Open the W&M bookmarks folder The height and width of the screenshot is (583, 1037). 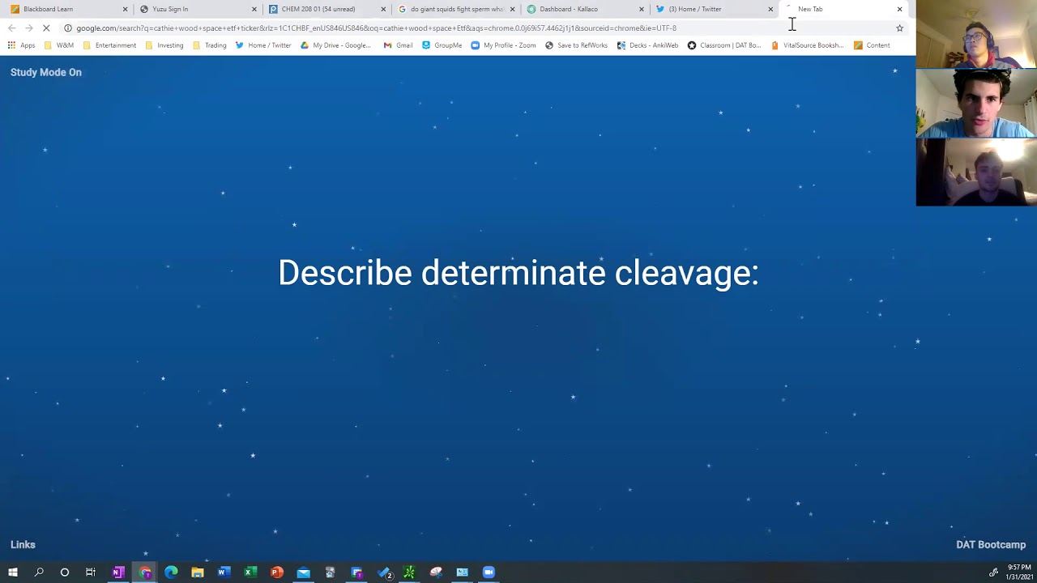click(x=59, y=45)
